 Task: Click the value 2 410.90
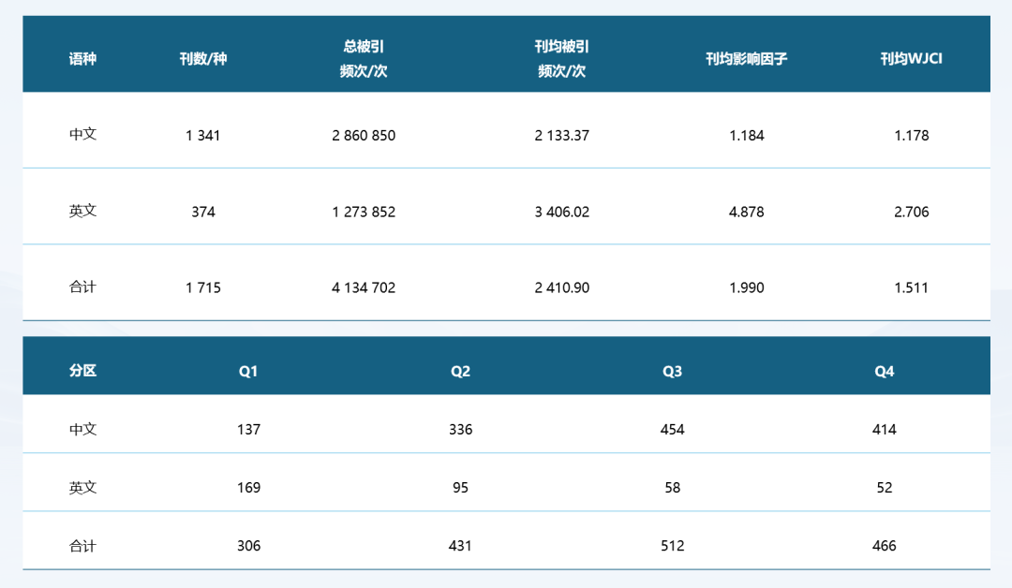561,287
